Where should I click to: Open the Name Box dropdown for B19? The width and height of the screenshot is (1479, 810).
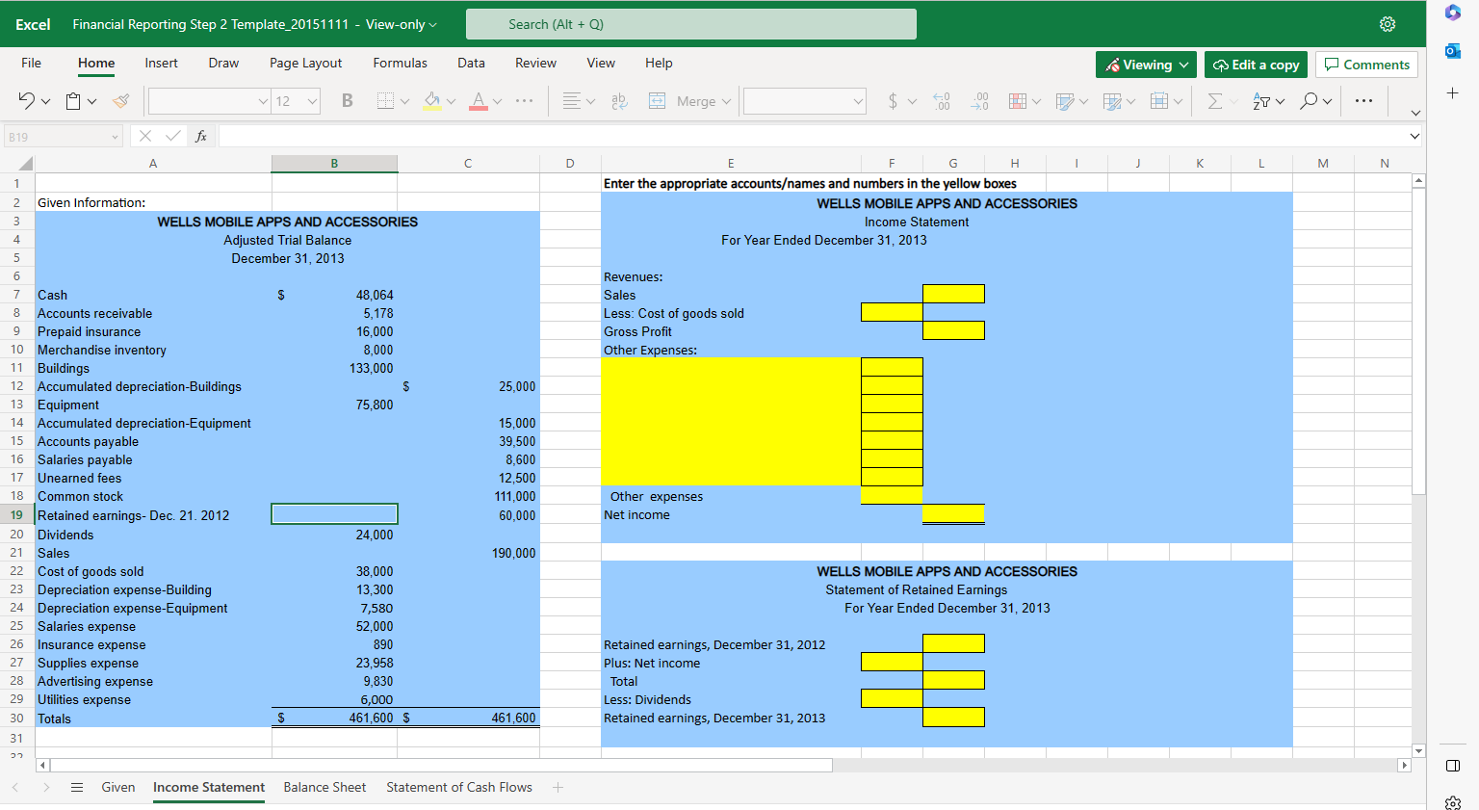[x=115, y=137]
